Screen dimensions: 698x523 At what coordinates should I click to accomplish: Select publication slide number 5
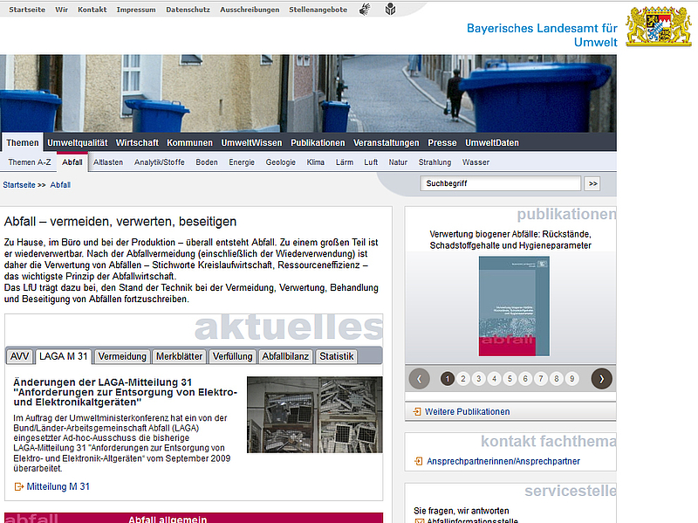510,378
